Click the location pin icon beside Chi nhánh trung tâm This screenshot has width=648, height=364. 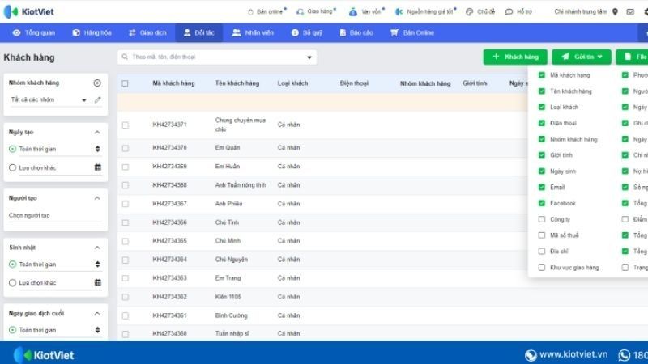tap(616, 12)
